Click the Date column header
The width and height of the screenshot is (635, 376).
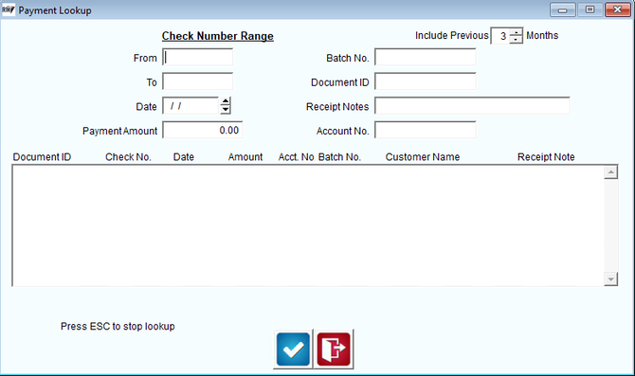(184, 157)
